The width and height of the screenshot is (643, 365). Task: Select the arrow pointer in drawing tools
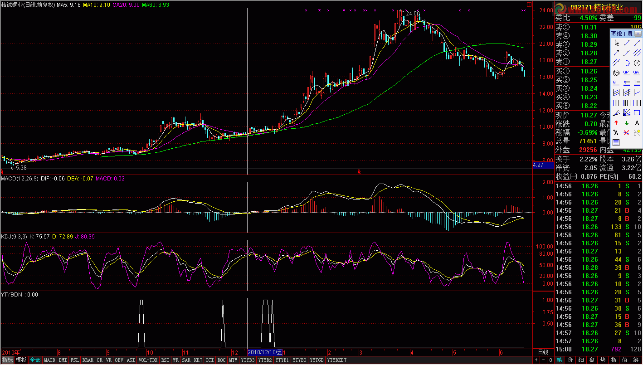617,43
